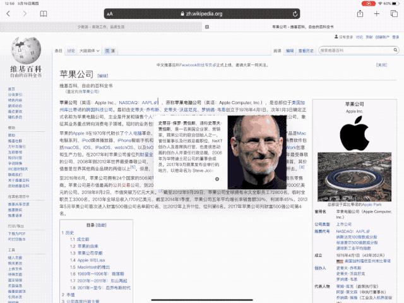Click the 下载为PDF sidebar link
The image size is (404, 303).
pos(17,234)
